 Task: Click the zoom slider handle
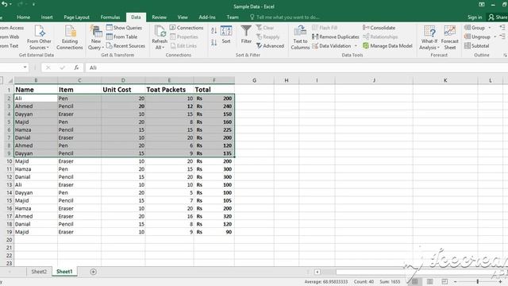tap(478, 281)
